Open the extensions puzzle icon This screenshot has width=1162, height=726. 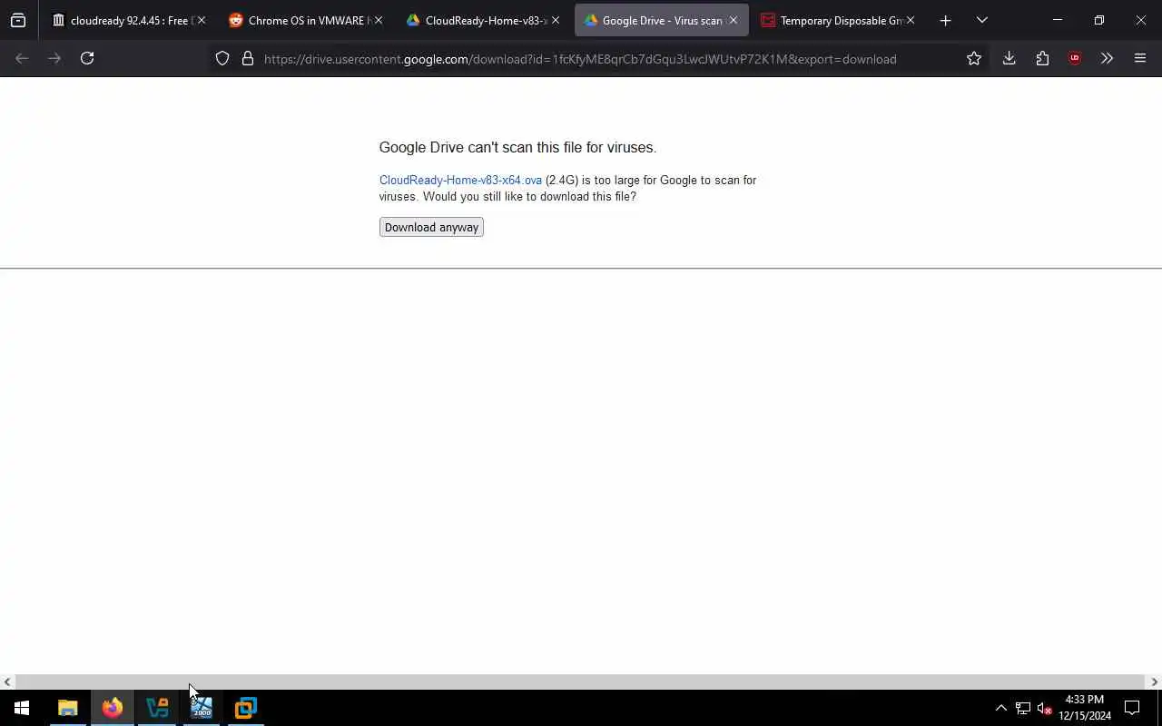tap(1042, 58)
